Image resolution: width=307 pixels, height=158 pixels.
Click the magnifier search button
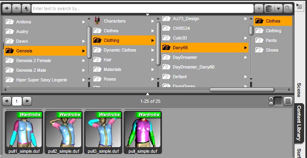(288, 8)
